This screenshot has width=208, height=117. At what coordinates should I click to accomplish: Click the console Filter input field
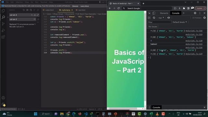point(159,22)
